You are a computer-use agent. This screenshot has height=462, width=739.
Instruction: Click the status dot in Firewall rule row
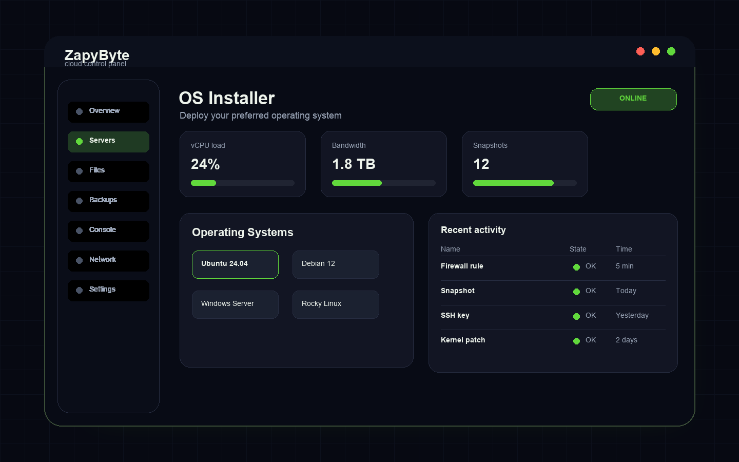(576, 267)
